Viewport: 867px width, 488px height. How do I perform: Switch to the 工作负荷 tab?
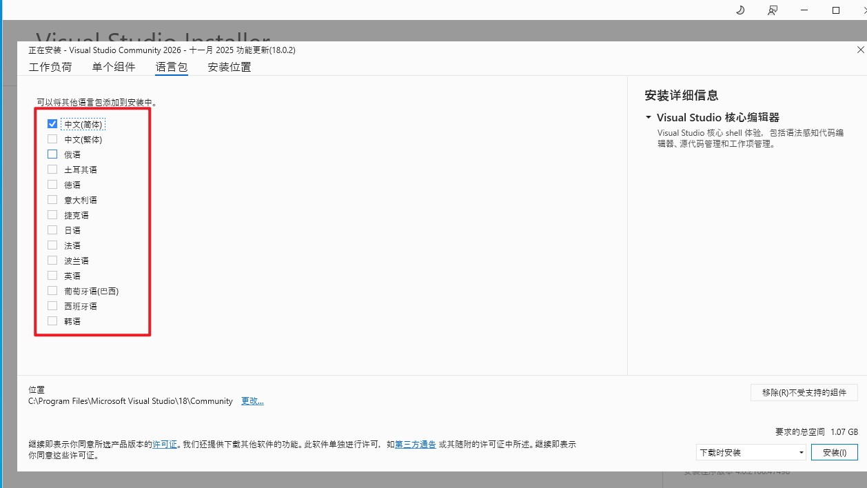pos(50,67)
